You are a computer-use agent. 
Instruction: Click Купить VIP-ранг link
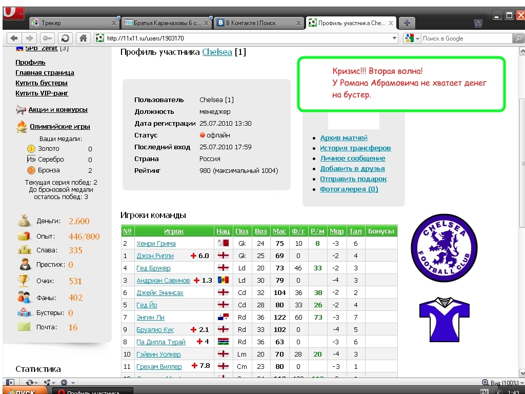[42, 93]
